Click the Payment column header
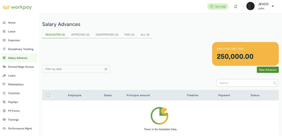This screenshot has width=282, height=136. [x=224, y=95]
